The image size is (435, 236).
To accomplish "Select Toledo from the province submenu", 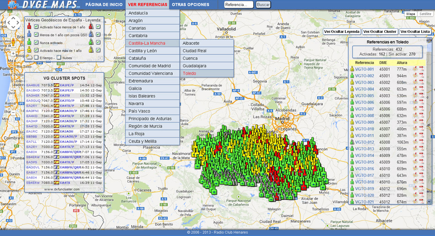I will [207, 73].
